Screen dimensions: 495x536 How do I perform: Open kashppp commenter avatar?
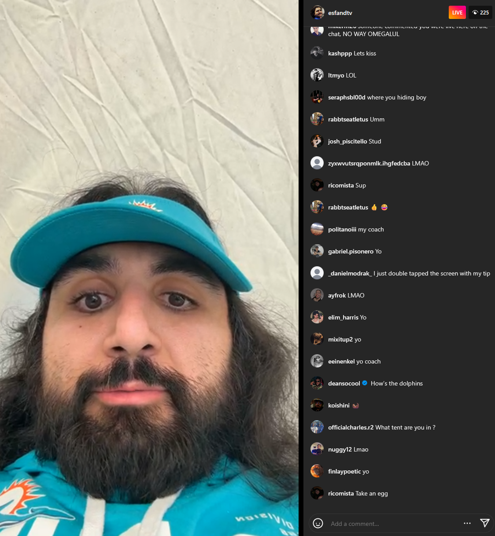point(317,53)
